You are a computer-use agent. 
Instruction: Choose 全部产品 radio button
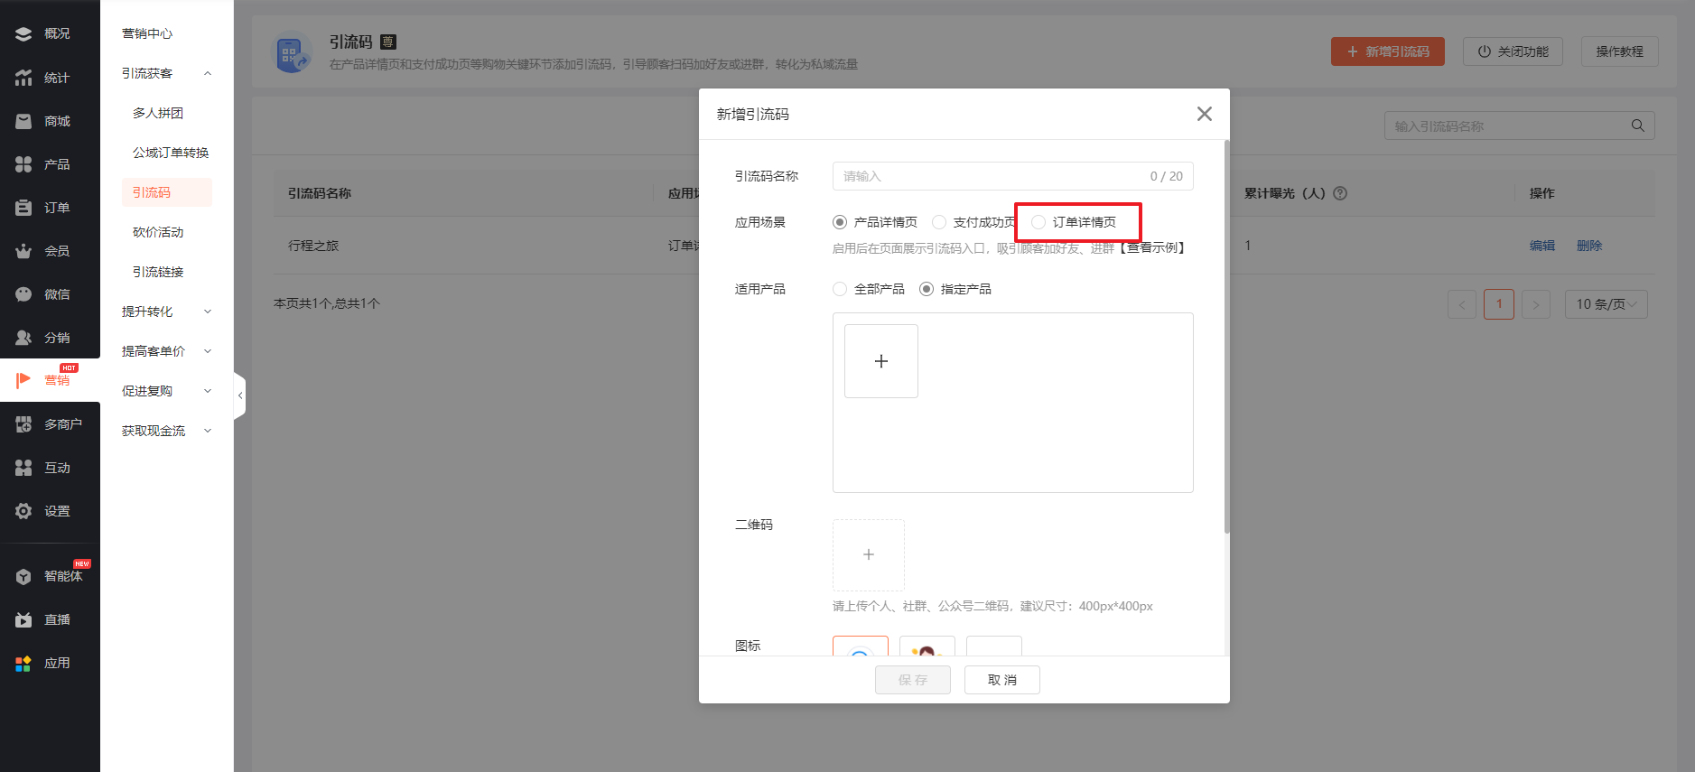840,289
